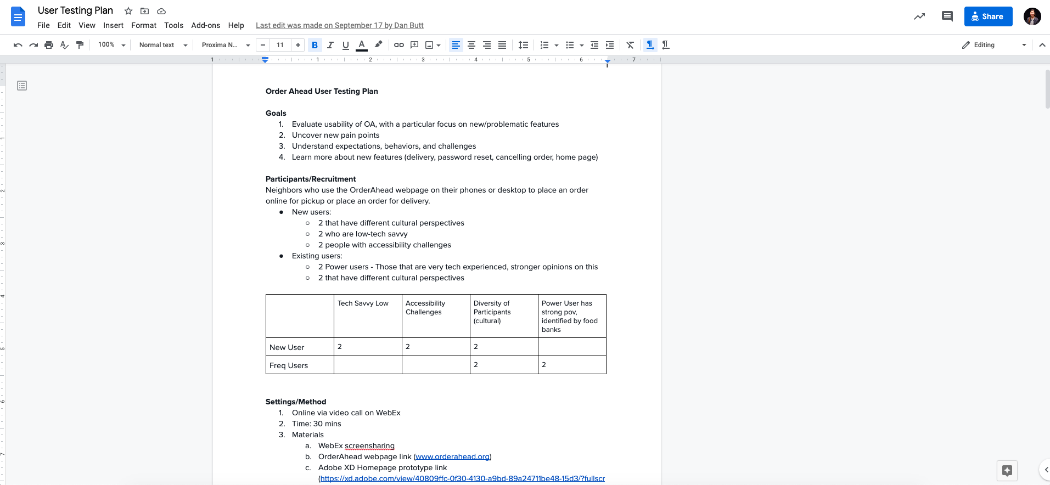1050x485 pixels.
Task: Click the blue Share button
Action: pos(988,16)
